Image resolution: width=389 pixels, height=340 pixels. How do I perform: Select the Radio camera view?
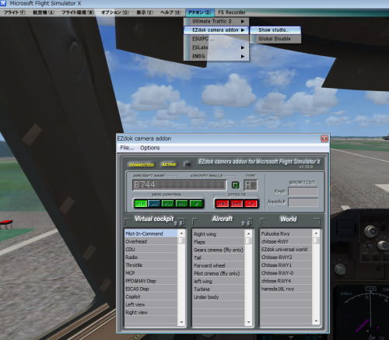pos(152,258)
